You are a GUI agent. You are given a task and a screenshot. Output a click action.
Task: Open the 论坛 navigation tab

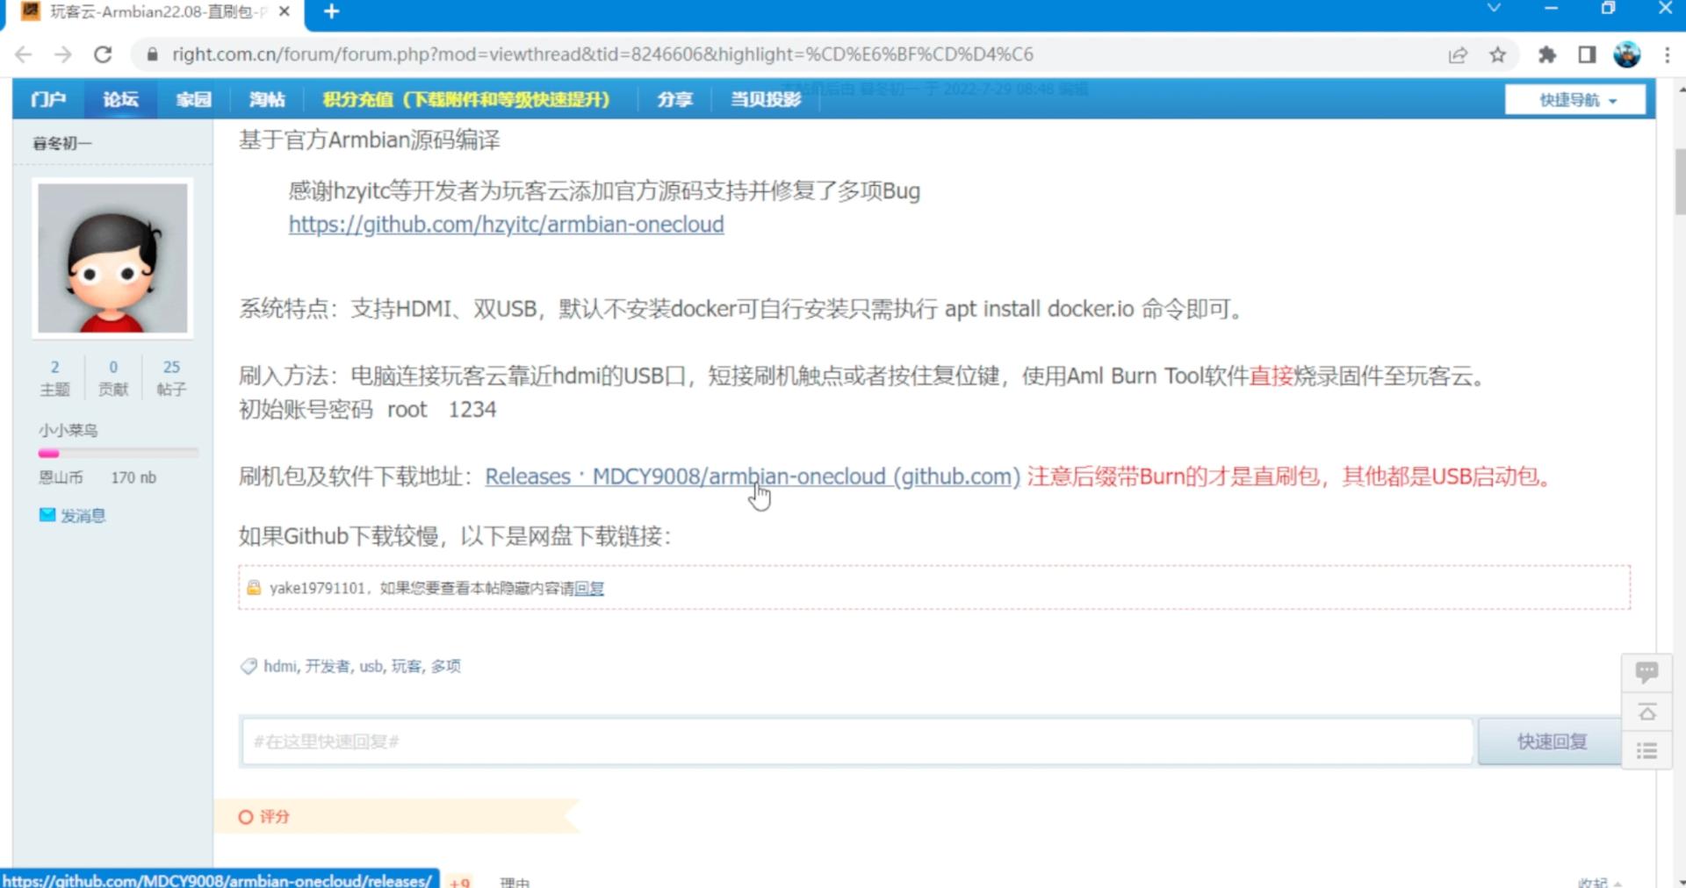[x=120, y=99]
